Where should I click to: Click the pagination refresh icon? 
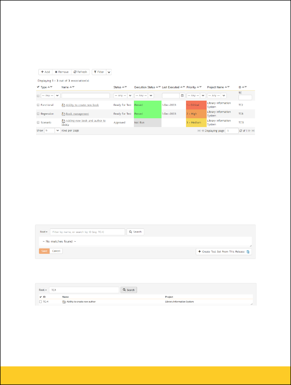click(241, 131)
